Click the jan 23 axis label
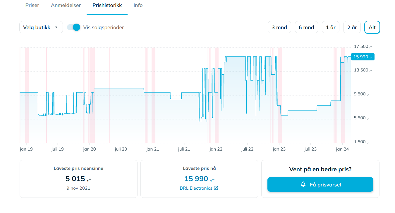Screen dimensions: 395x213 (x=279, y=149)
